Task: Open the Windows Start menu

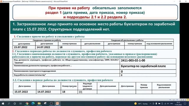Action: 3,103
